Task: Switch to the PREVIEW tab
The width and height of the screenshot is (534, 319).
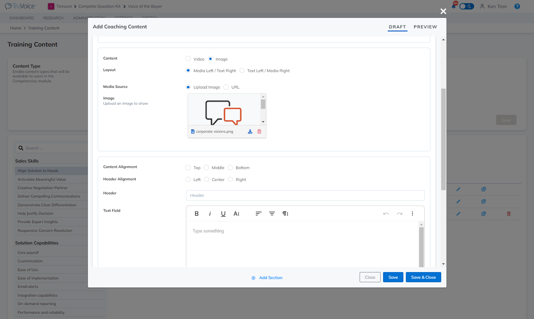Action: pos(425,27)
